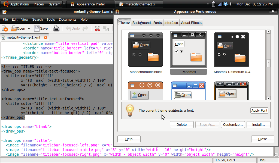Switch to the Background tab

tap(141, 23)
